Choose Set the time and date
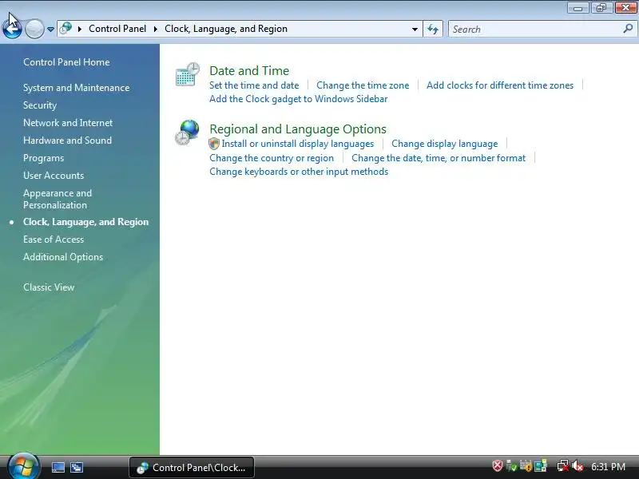 coord(254,85)
